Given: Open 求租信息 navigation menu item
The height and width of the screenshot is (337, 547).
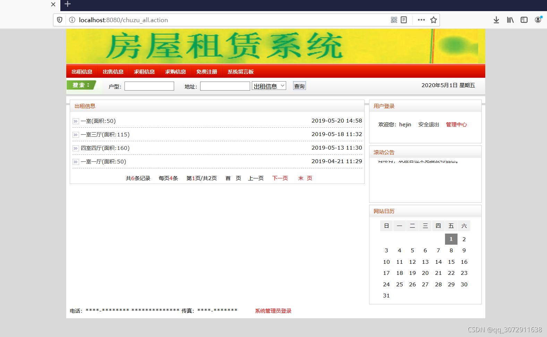Looking at the screenshot, I should click(144, 71).
